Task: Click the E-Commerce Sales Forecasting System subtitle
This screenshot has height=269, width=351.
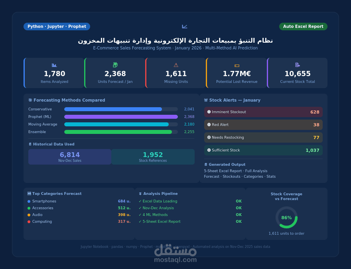Action: pos(175,48)
